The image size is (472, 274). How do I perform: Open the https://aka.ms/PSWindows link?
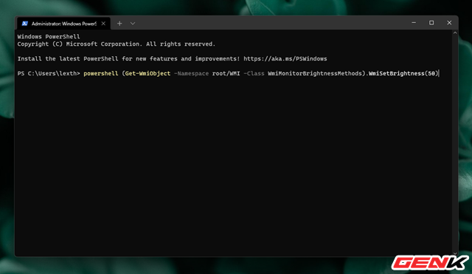pos(285,59)
